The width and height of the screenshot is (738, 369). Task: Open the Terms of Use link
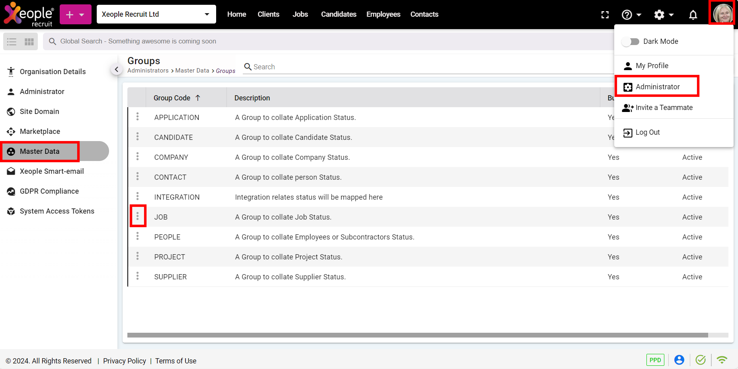pyautogui.click(x=176, y=361)
